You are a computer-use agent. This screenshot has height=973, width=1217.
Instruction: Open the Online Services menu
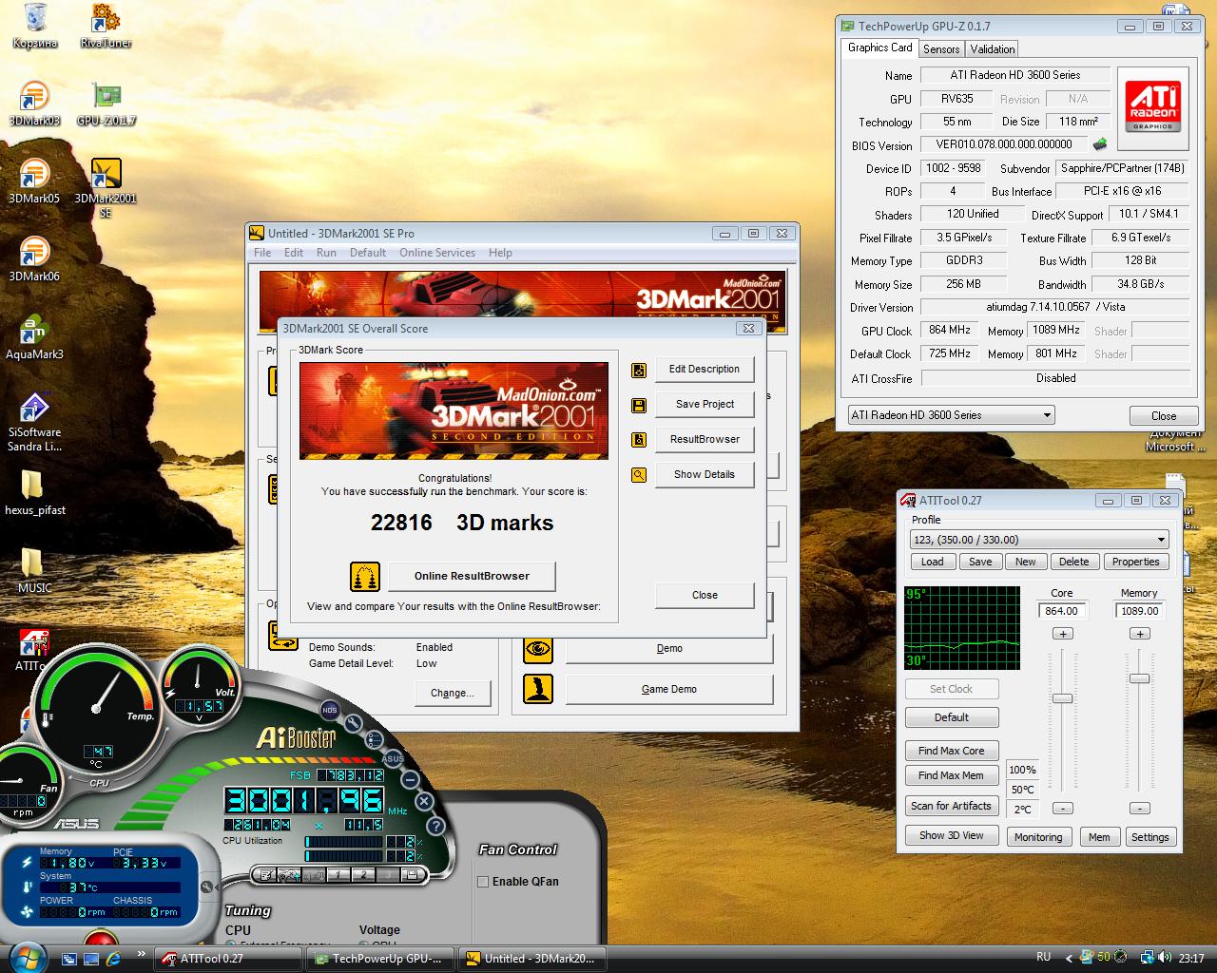pos(437,253)
